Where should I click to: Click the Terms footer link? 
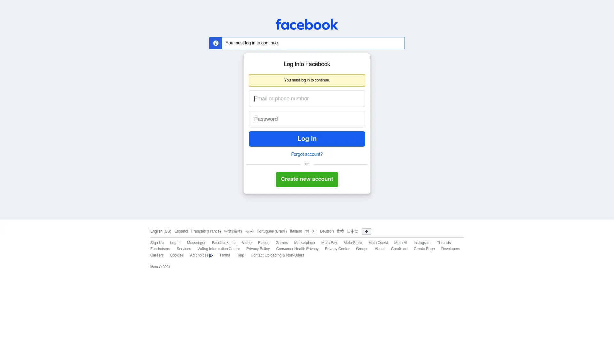click(225, 255)
